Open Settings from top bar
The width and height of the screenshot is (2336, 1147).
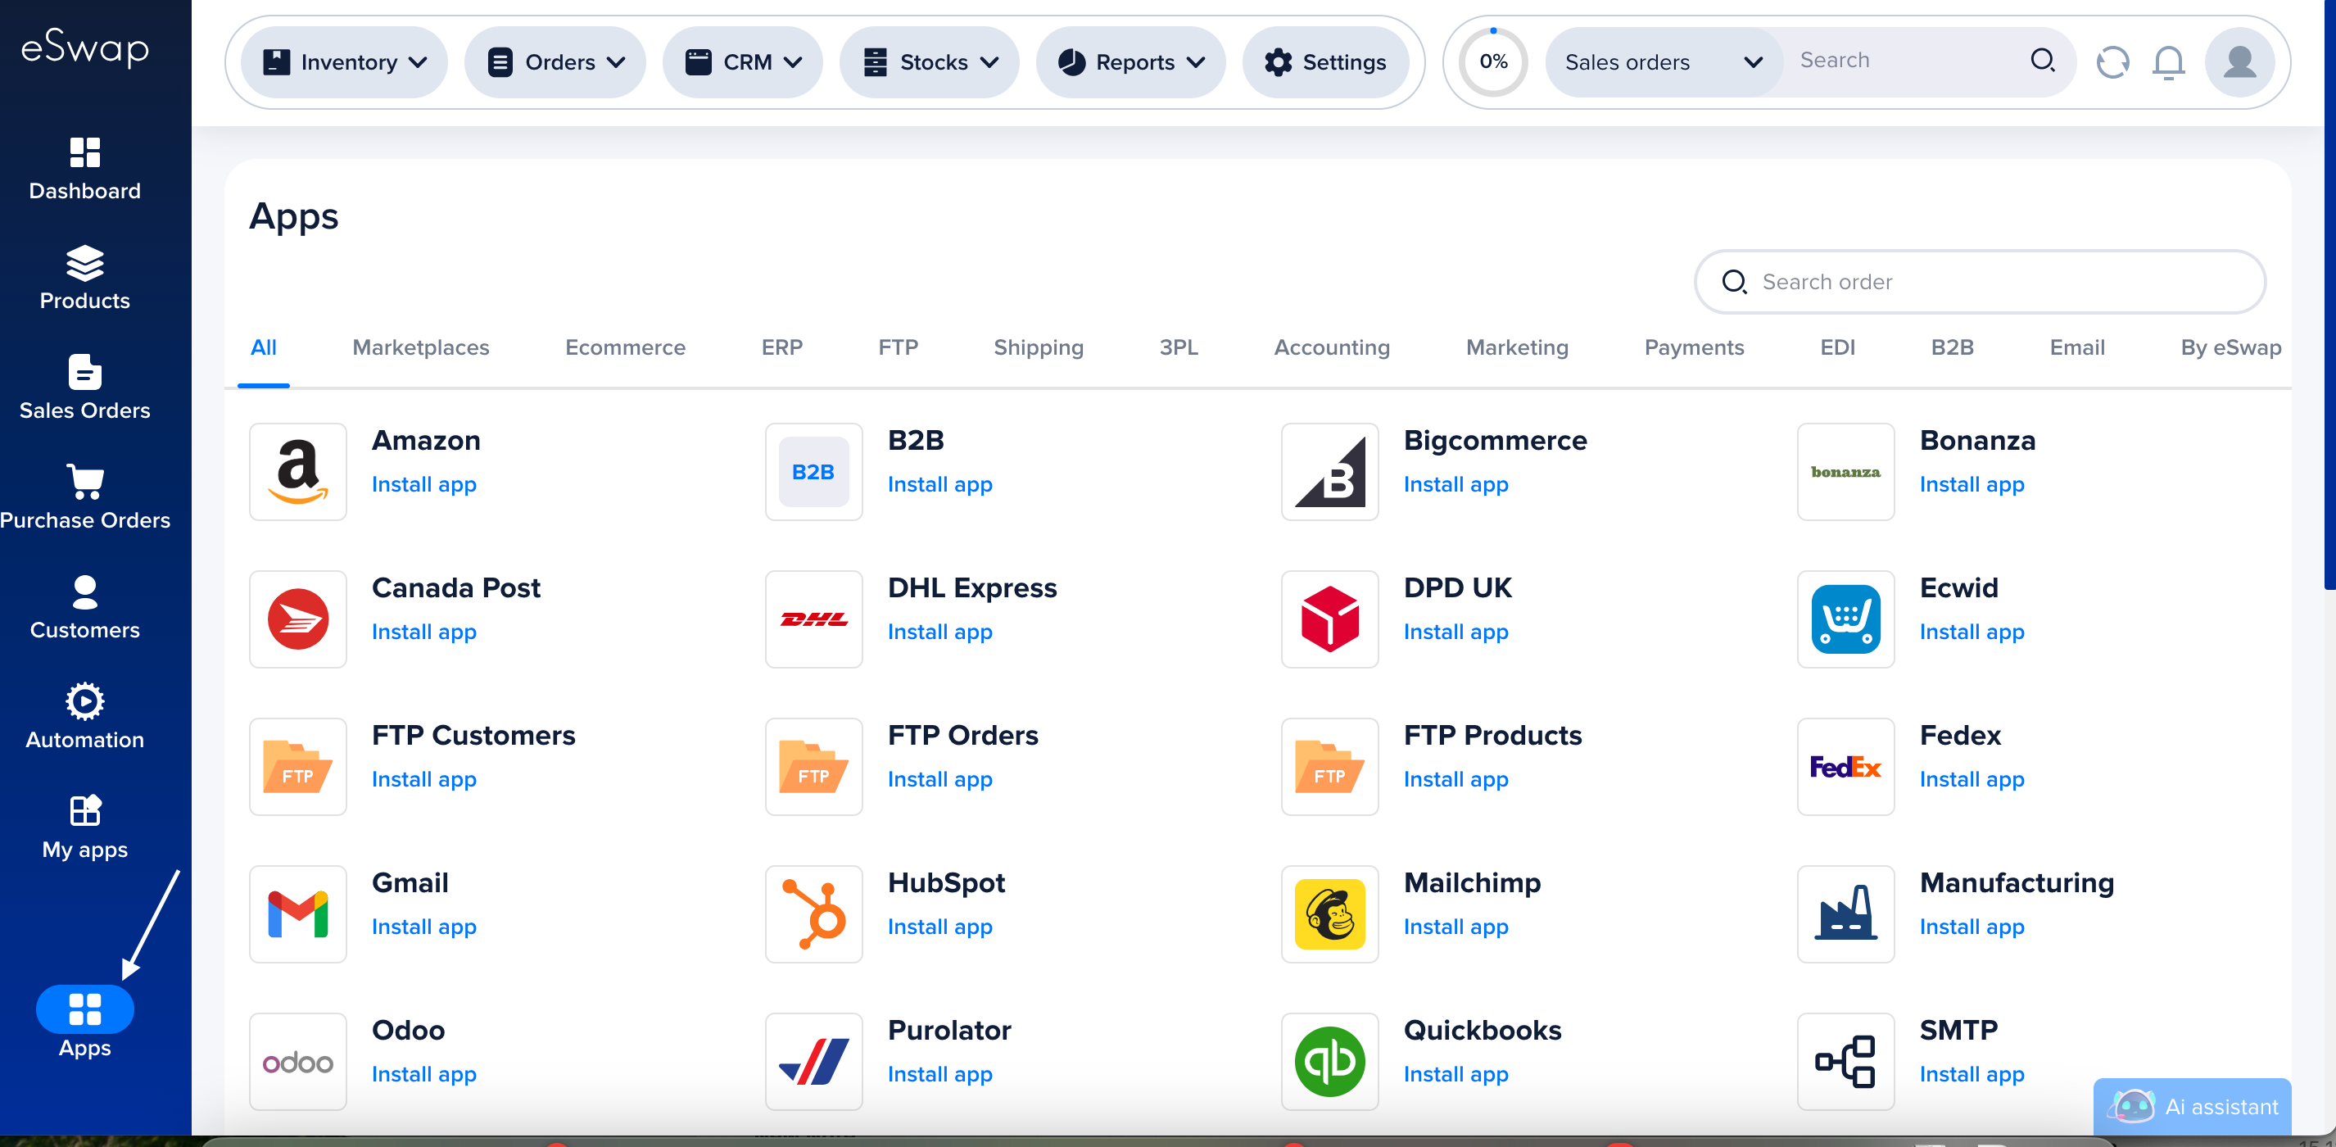tap(1325, 61)
